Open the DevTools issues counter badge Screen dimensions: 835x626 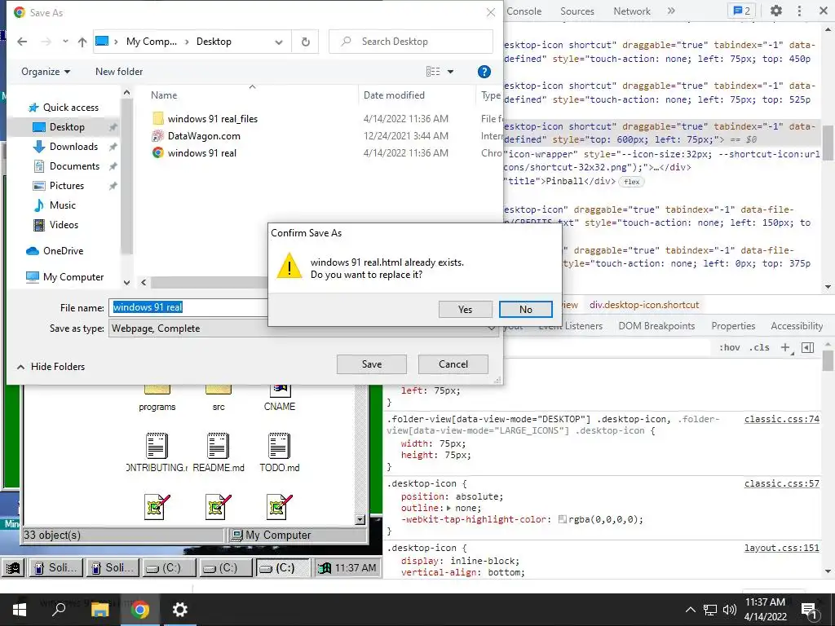coord(742,11)
